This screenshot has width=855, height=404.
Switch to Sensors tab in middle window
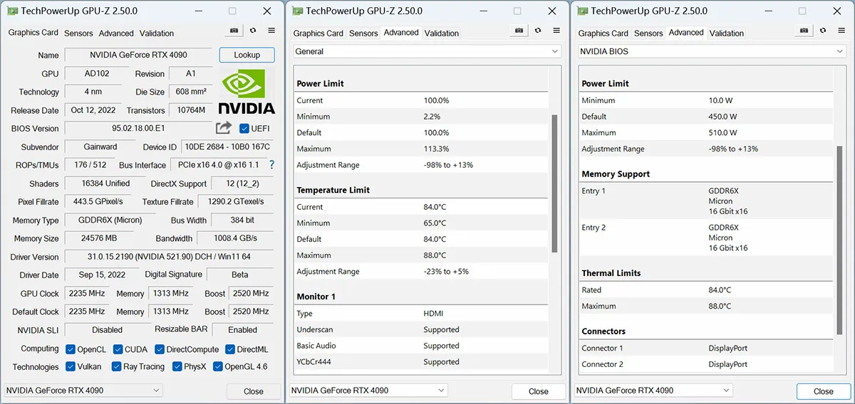point(363,33)
